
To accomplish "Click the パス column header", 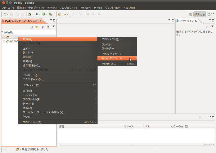I will tap(157, 126).
